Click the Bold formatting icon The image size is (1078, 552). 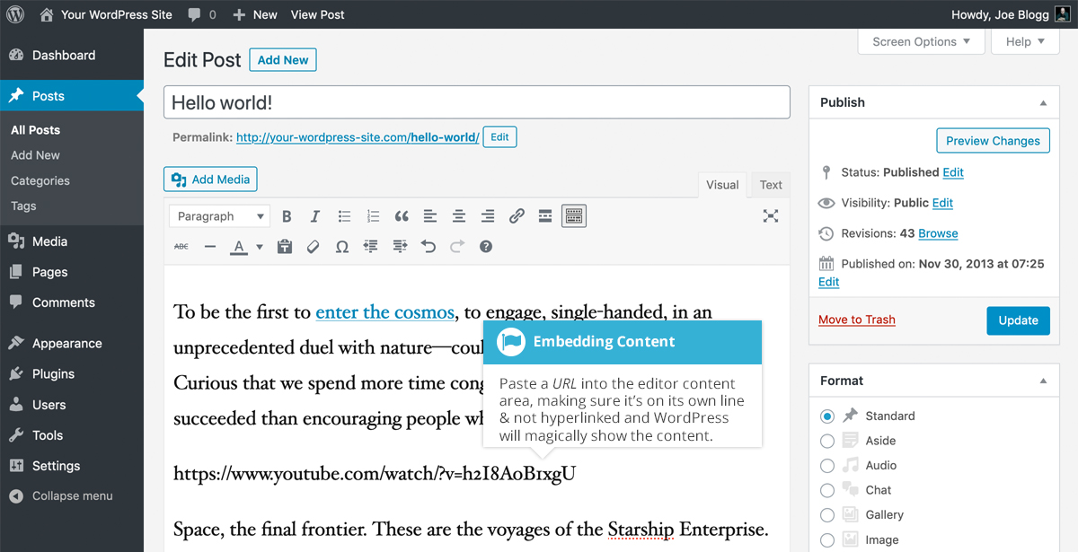point(287,216)
